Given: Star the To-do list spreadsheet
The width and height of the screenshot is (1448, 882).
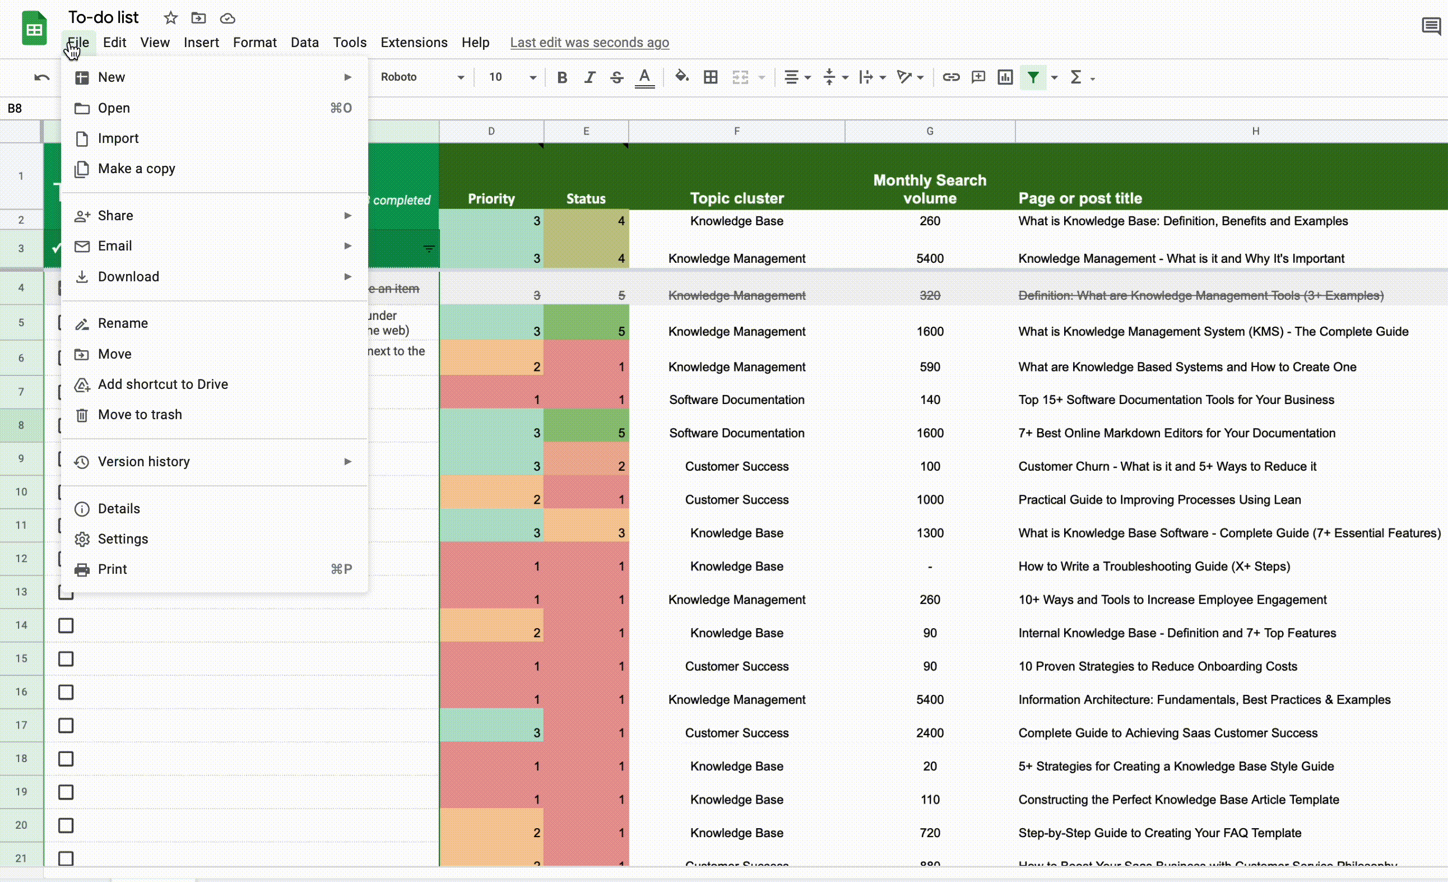Looking at the screenshot, I should tap(170, 17).
